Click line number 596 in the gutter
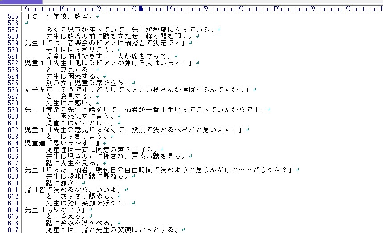Screen dimensions: 383x233 (13, 90)
